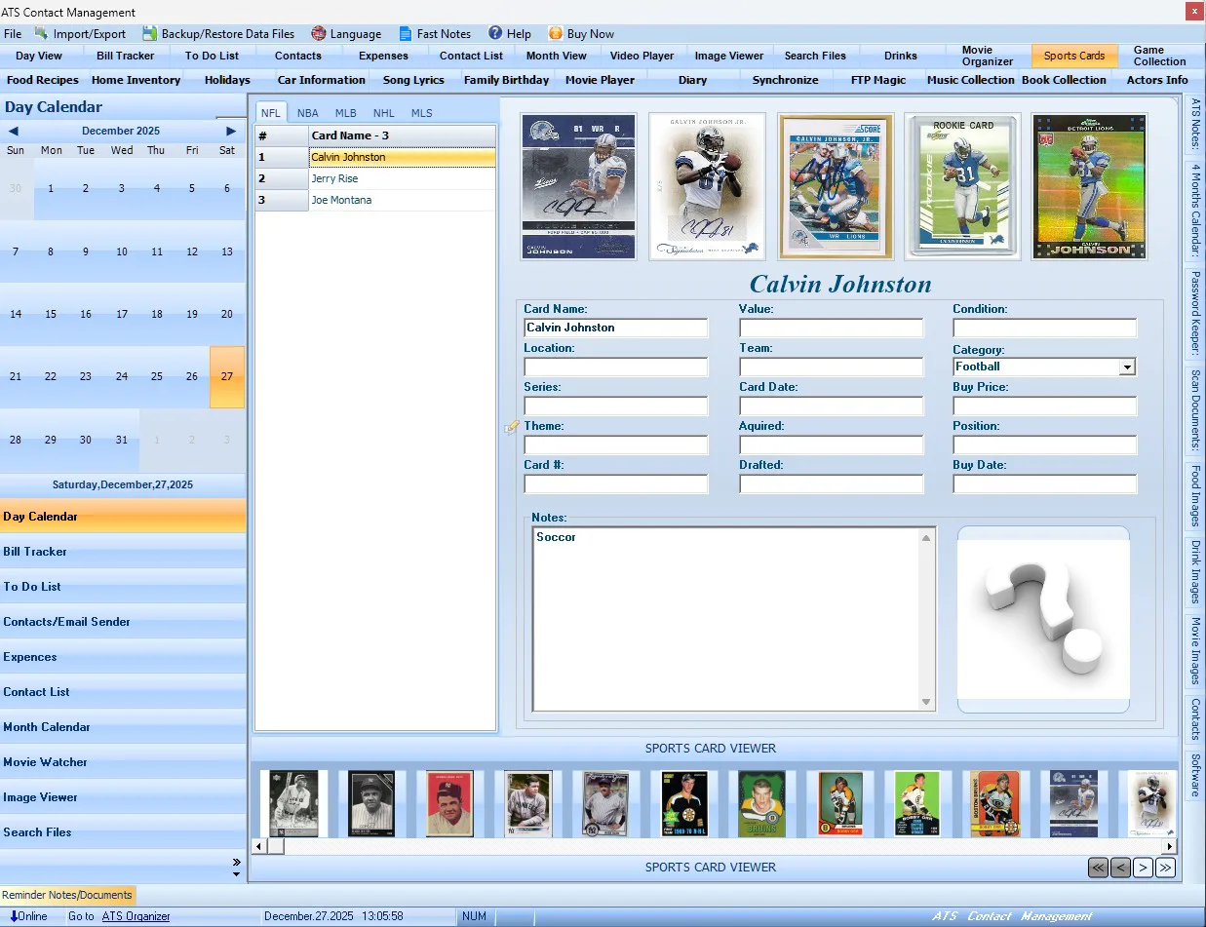Open the Book Collection module tab
The width and height of the screenshot is (1206, 927).
pyautogui.click(x=1064, y=80)
